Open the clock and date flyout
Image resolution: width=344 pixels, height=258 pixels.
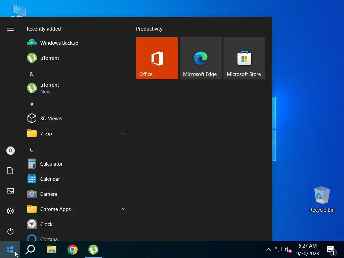coord(308,250)
